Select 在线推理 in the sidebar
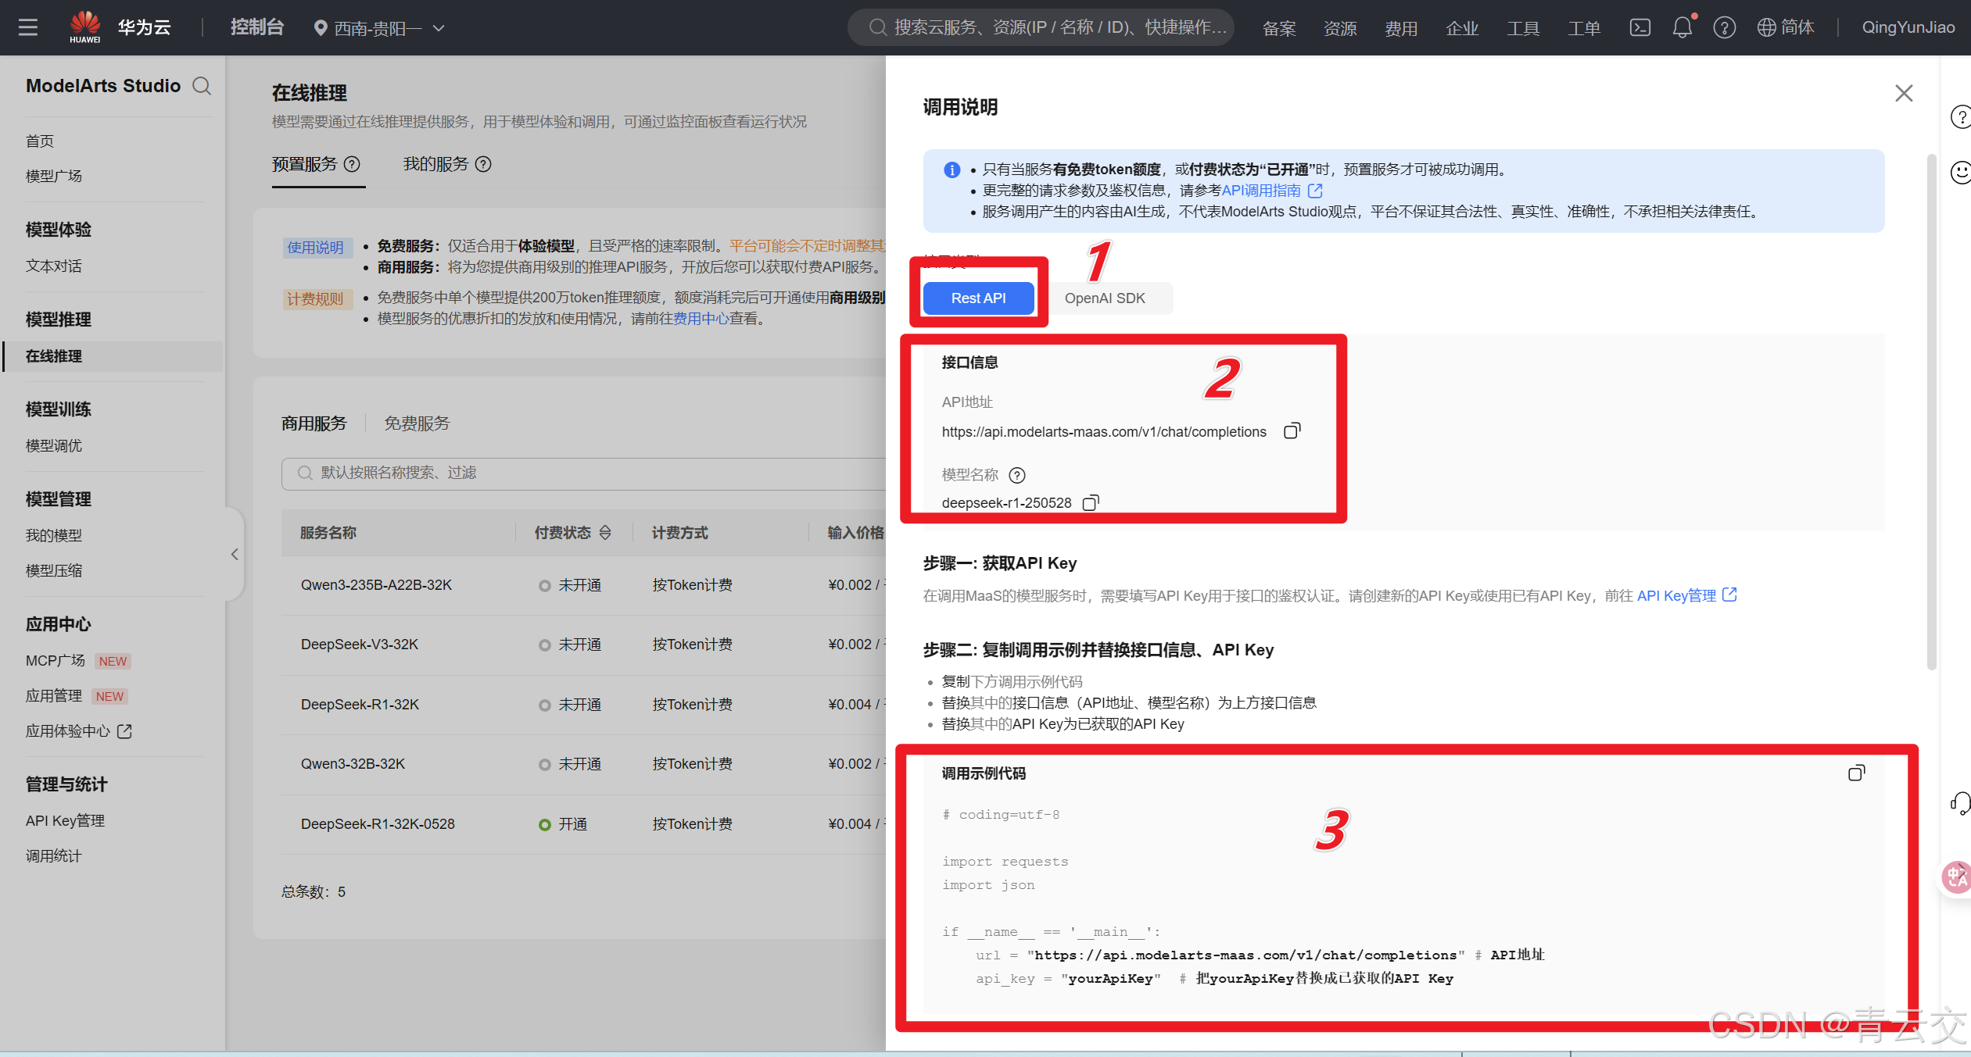The image size is (1971, 1057). [x=113, y=356]
